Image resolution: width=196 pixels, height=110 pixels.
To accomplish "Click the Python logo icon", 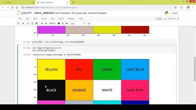I will point(167,13).
